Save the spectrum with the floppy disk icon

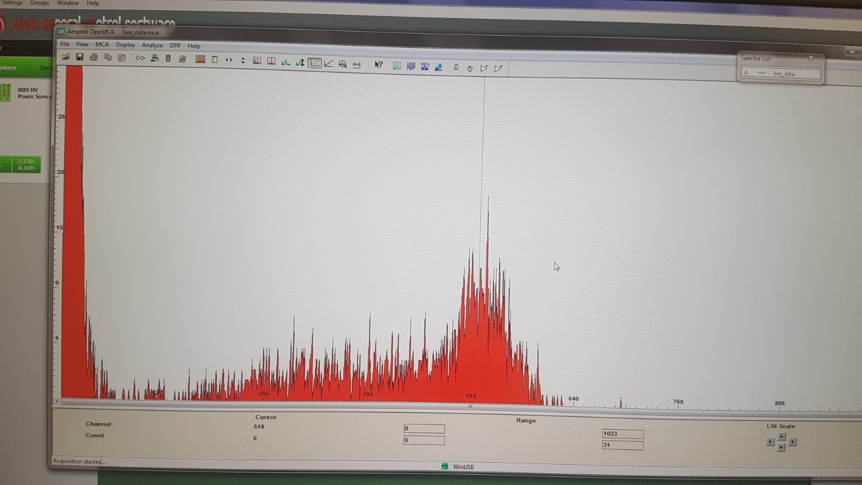point(80,57)
